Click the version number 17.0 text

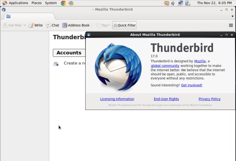pos(154,56)
